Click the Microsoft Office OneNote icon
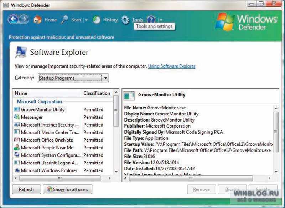Screen dimensions: 285x208 coord(17,140)
